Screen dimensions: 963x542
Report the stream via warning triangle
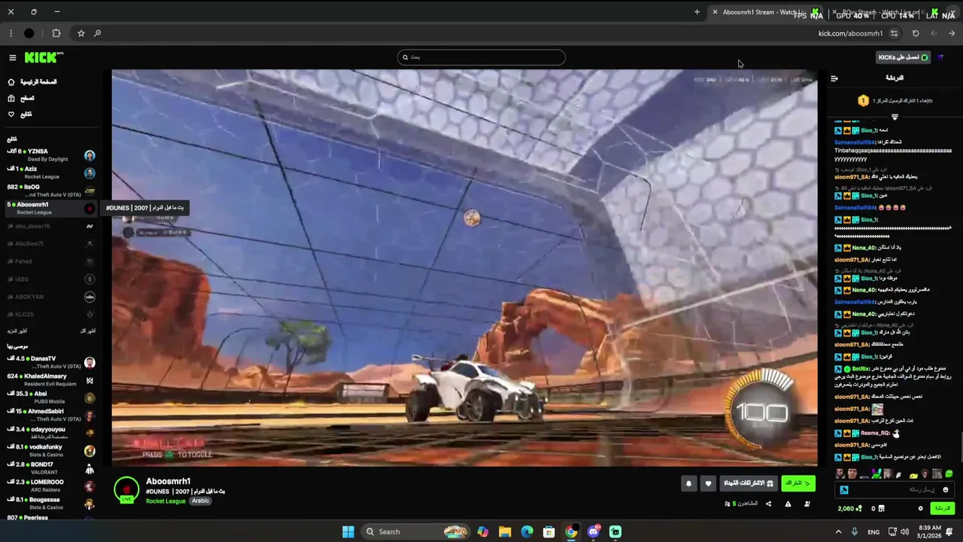point(788,504)
